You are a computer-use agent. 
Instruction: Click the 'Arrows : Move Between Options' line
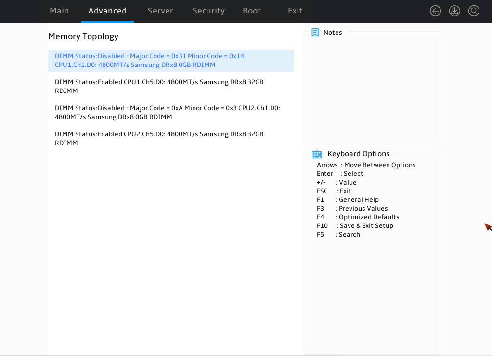366,165
